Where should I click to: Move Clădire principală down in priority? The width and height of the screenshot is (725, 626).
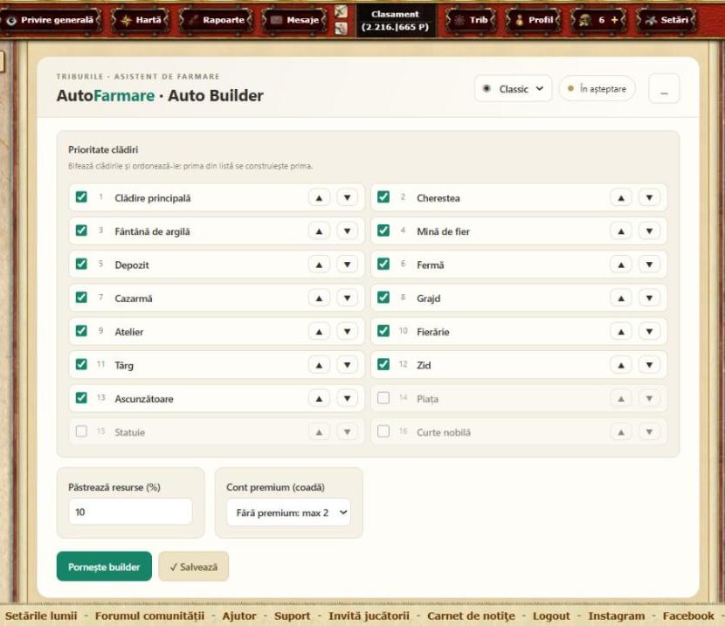click(x=348, y=197)
